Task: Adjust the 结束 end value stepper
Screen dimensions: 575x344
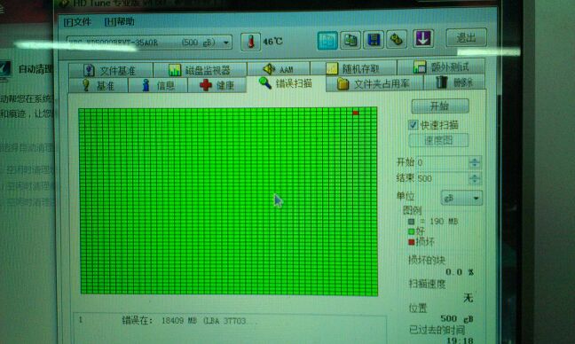Action: 475,179
